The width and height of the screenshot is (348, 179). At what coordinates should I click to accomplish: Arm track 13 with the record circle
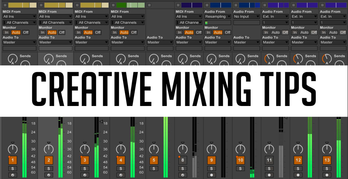[x=327, y=175]
